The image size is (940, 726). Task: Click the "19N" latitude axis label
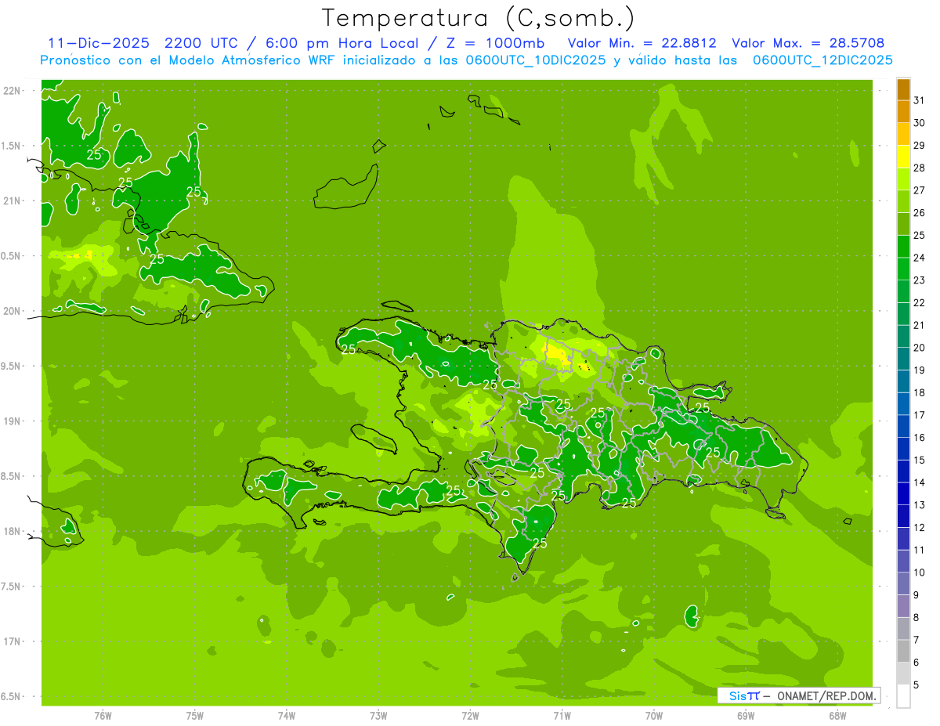click(x=11, y=421)
